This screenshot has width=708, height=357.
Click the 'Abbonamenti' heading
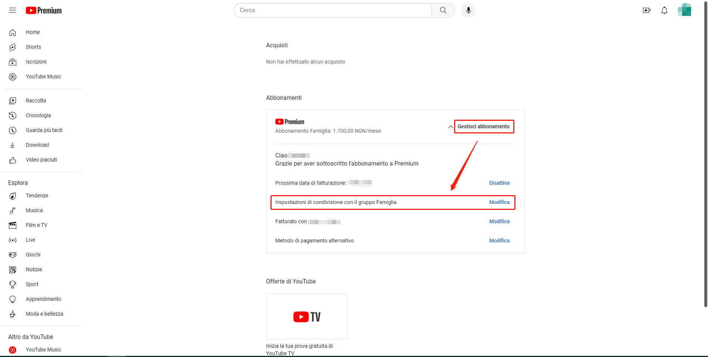click(284, 98)
